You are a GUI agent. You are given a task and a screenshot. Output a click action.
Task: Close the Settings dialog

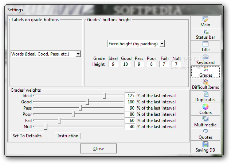coord(98,149)
